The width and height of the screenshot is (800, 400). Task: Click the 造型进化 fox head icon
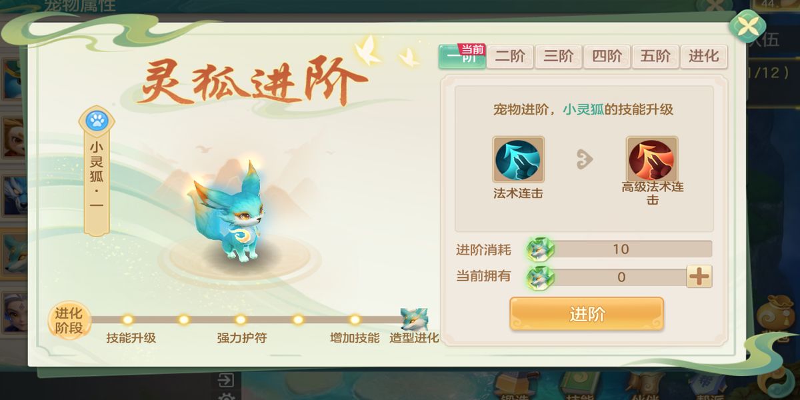[414, 320]
